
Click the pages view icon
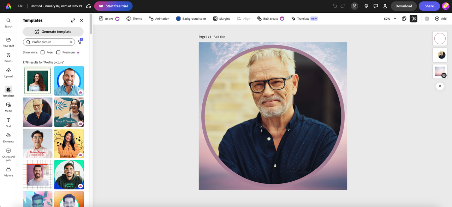pyautogui.click(x=404, y=19)
